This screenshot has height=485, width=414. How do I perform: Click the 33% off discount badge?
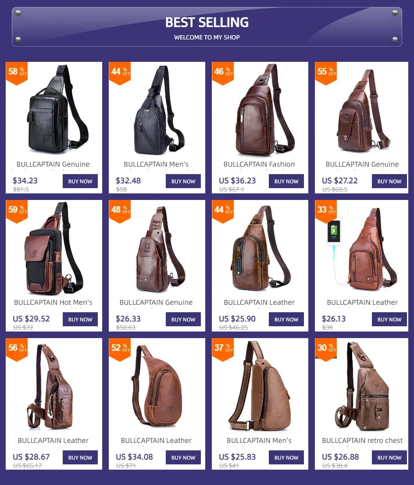[326, 211]
